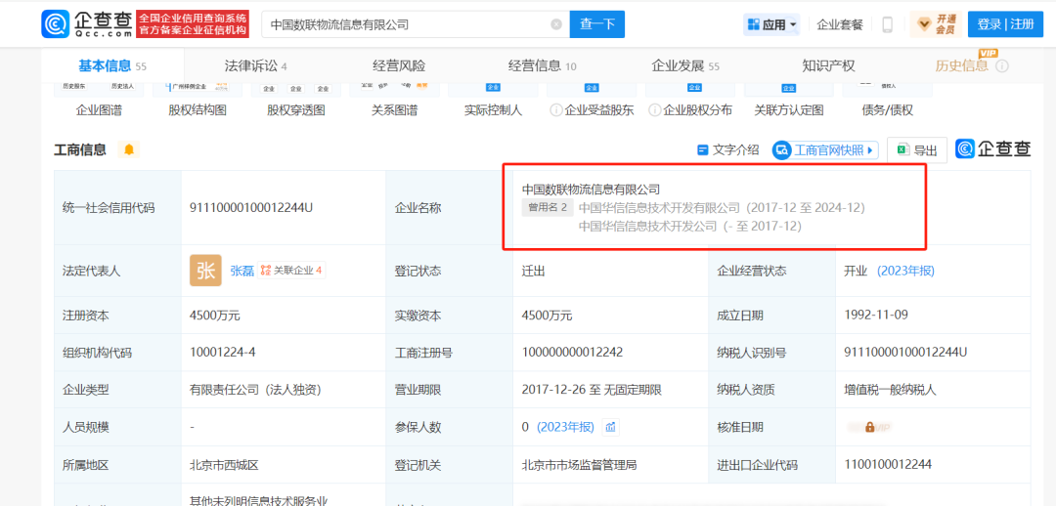1056x506 pixels.
Task: Click 组织机构代码 value 10001224-4
Action: [x=224, y=352]
